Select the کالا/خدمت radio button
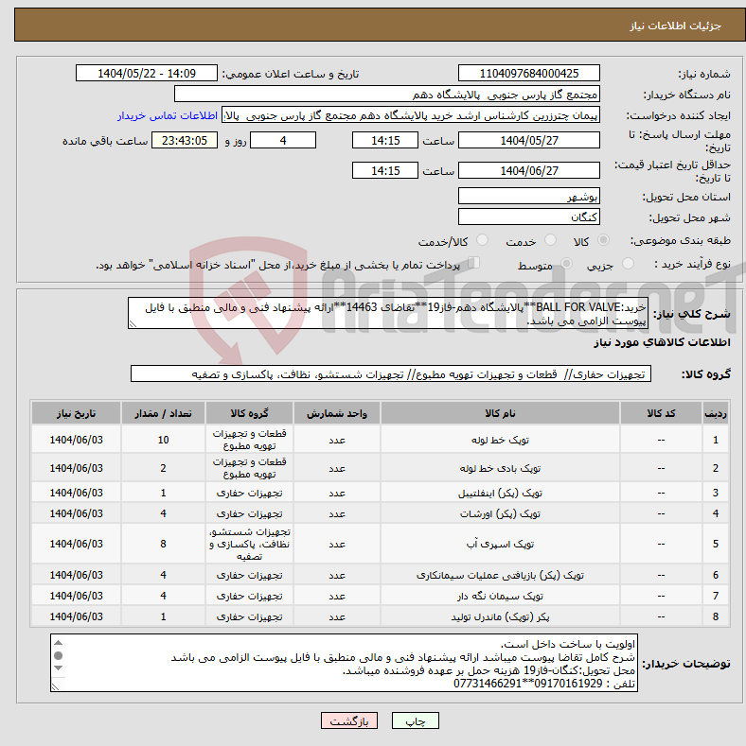Screen dimensions: 746x746 (x=483, y=240)
